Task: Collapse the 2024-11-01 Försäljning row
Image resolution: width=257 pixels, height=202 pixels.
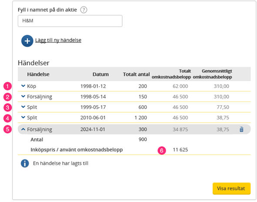Action: [23, 129]
